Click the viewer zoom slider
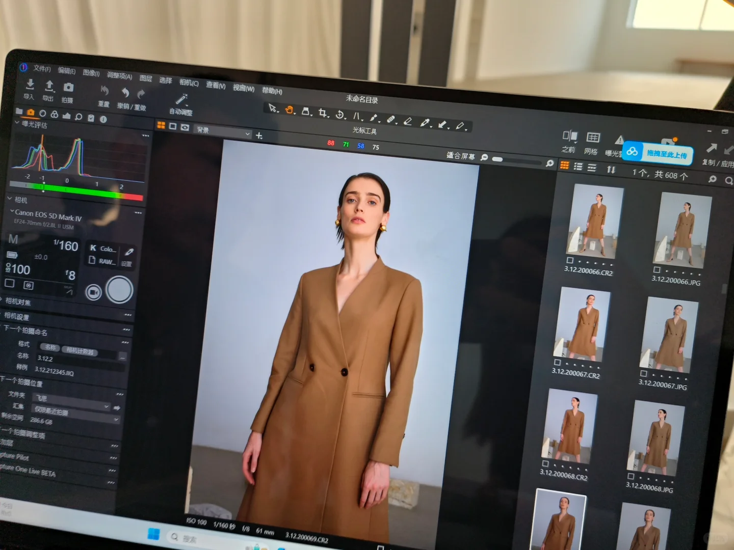 click(516, 160)
